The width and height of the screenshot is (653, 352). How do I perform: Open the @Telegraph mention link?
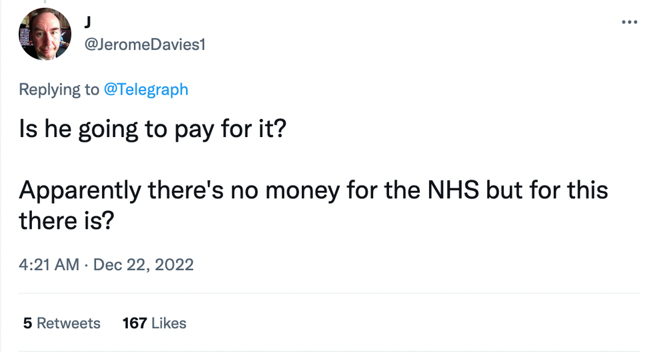pos(146,89)
